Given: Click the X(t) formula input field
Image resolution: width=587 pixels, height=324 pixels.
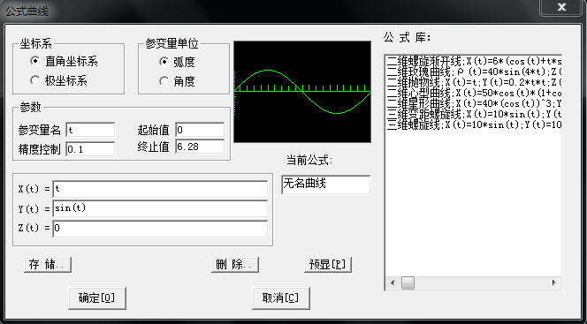Looking at the screenshot, I should coord(160,189).
